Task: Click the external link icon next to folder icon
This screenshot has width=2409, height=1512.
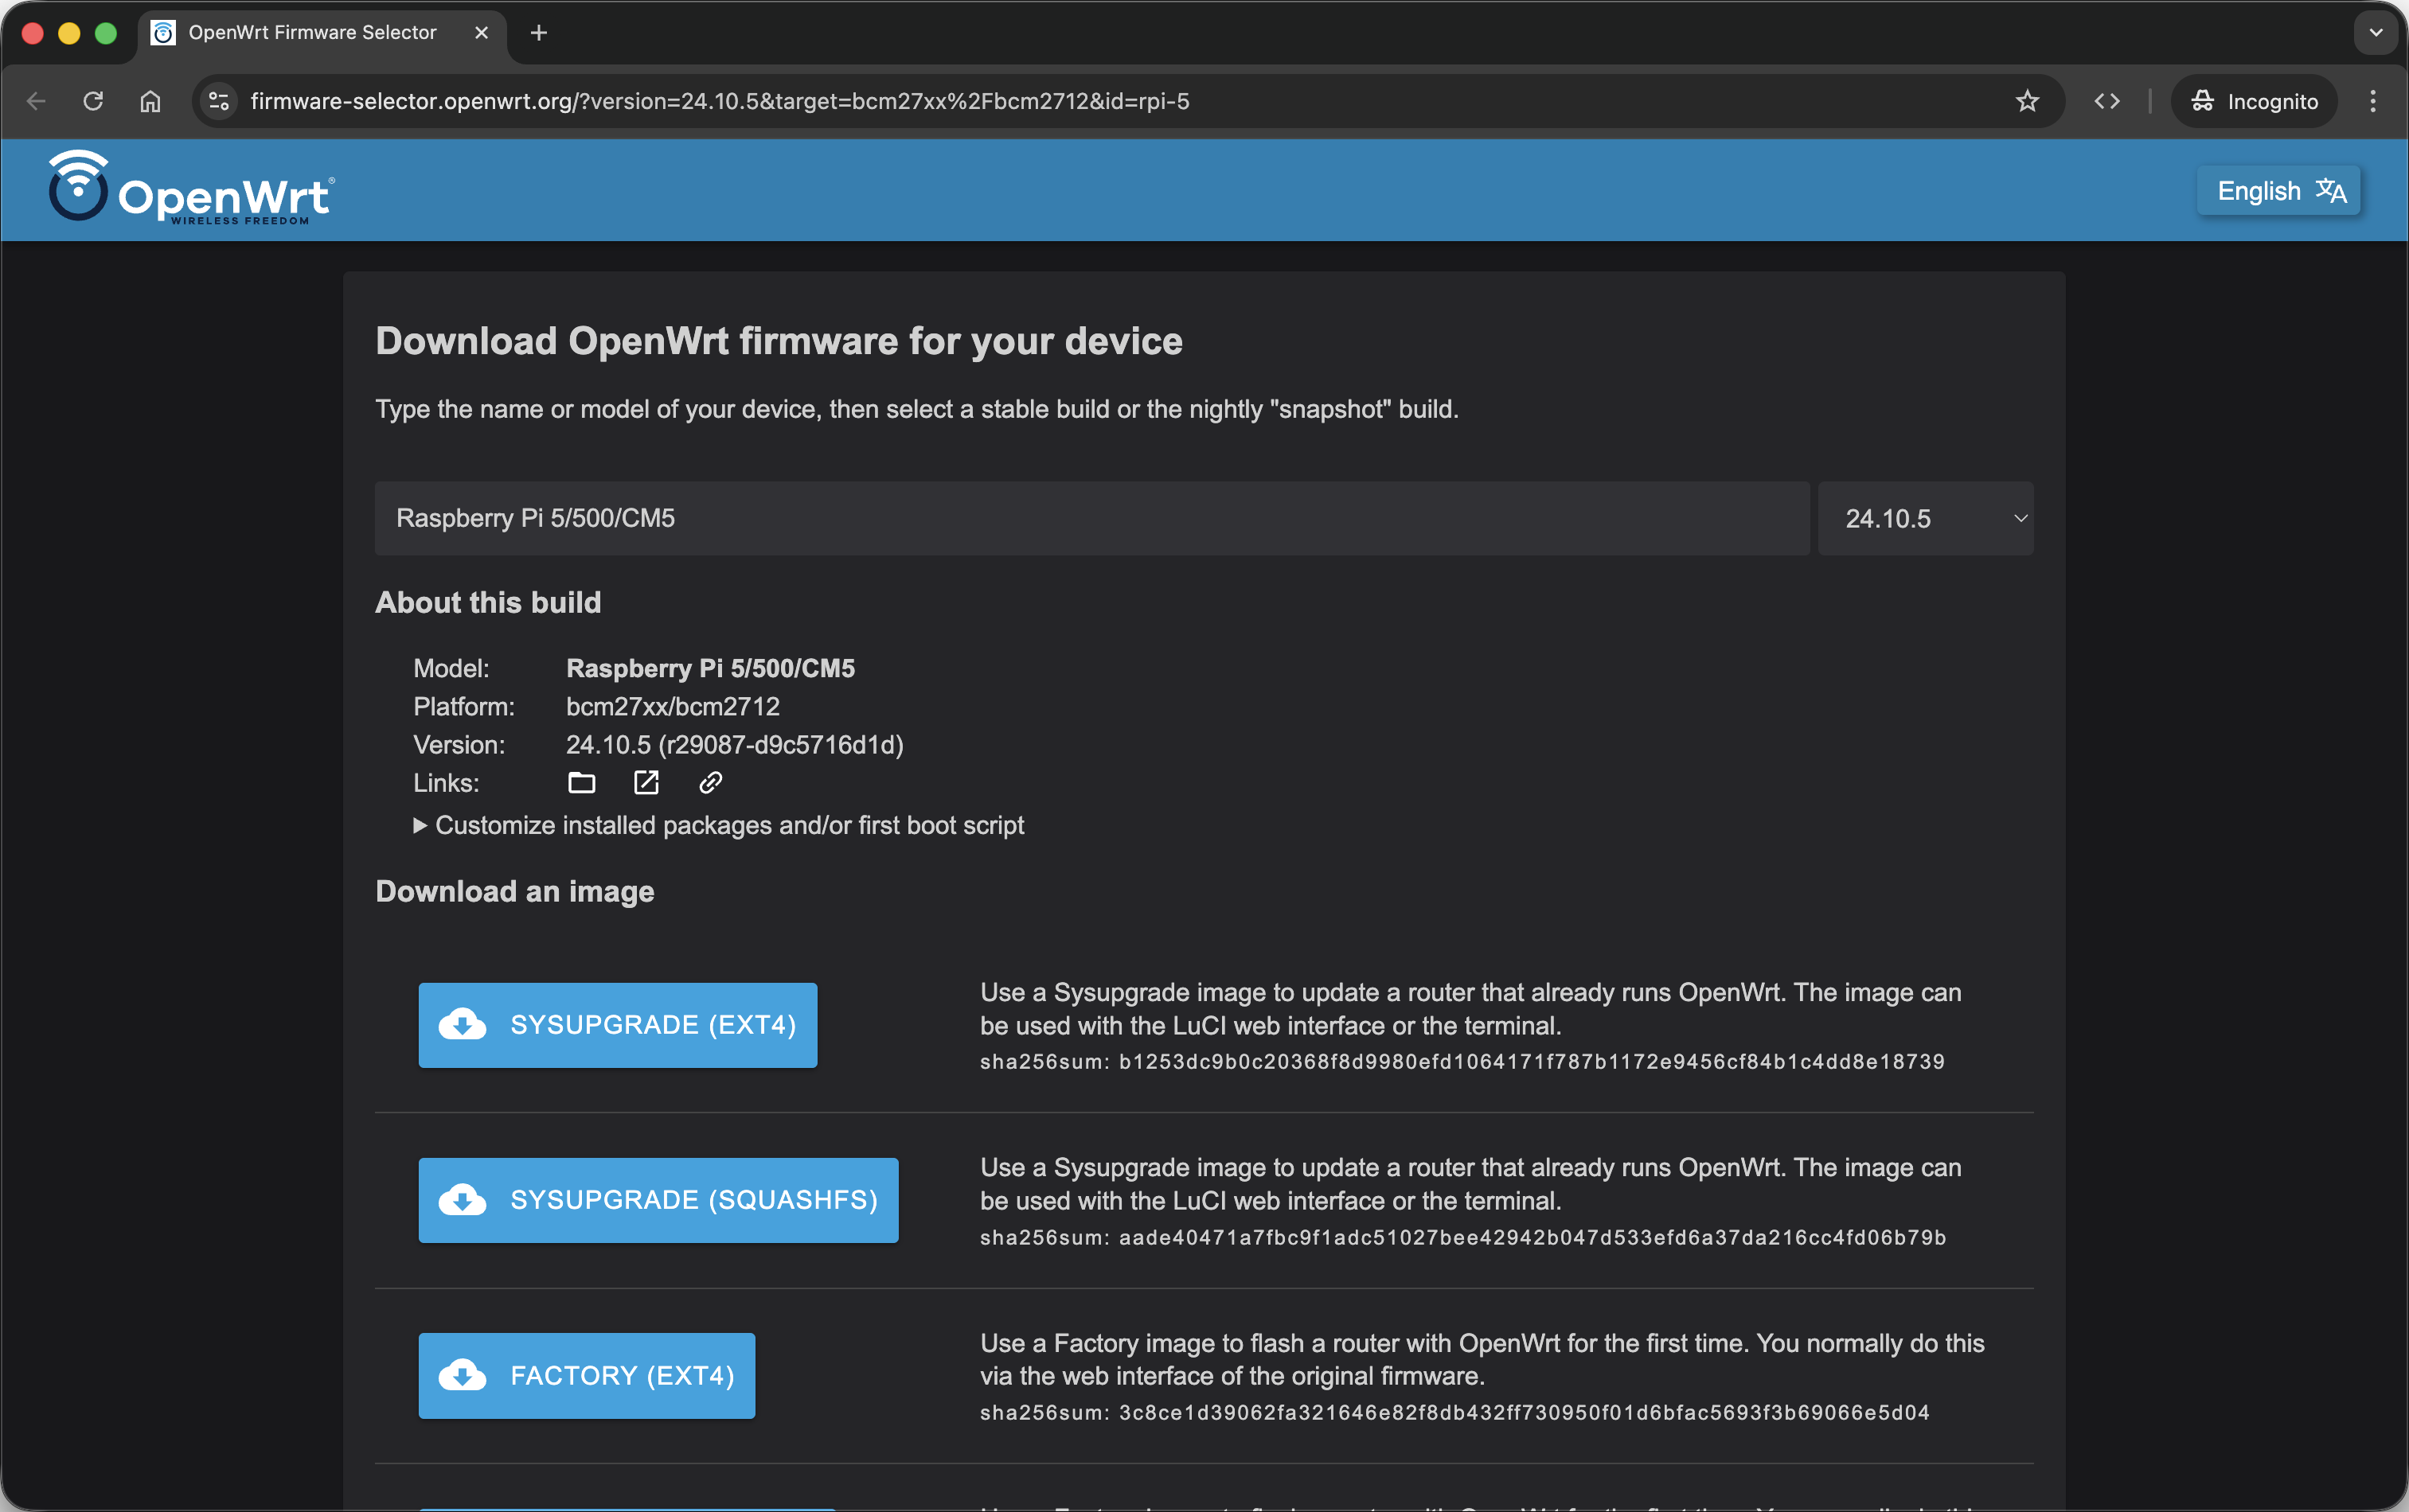Action: (646, 783)
